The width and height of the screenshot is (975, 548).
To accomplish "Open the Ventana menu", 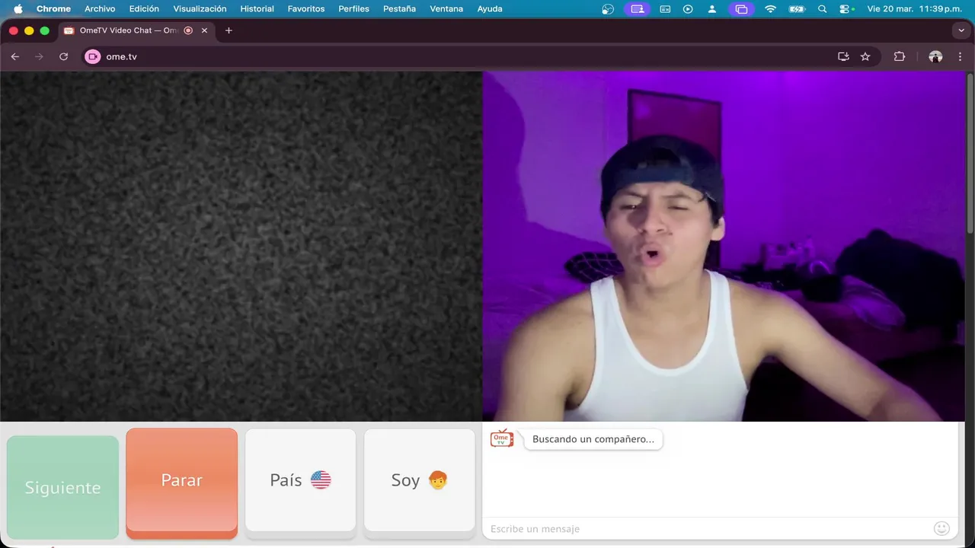I will 446,9.
